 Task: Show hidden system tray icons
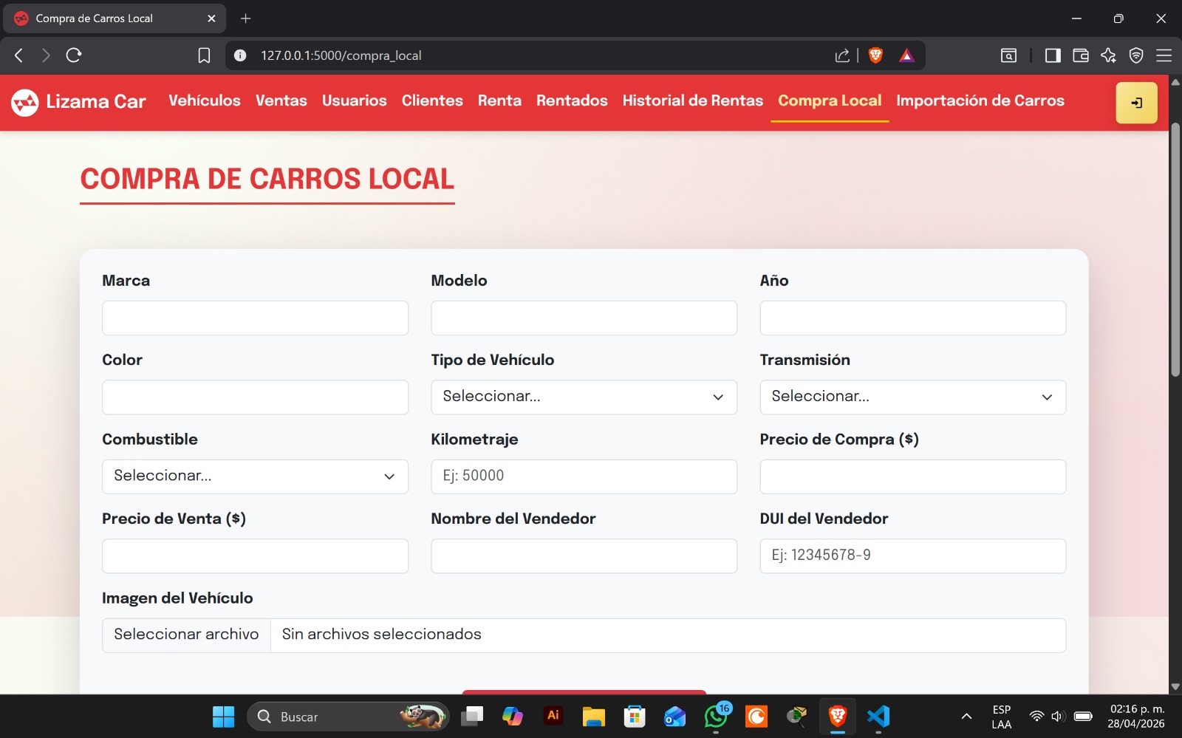[x=966, y=717]
